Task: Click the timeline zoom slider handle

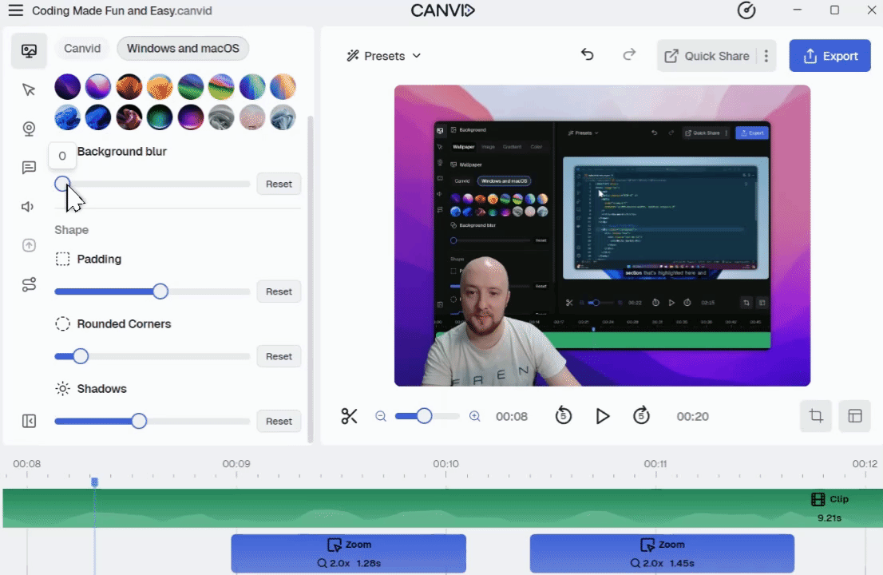Action: 424,416
